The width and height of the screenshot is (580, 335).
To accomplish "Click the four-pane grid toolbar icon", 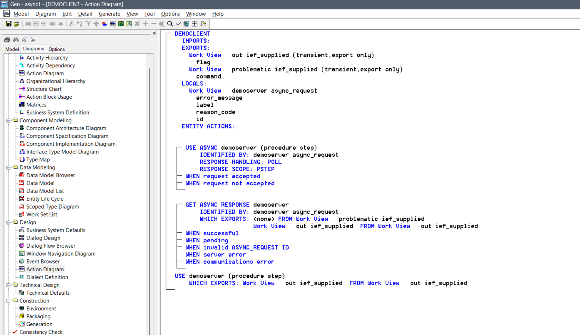I will pos(195,24).
